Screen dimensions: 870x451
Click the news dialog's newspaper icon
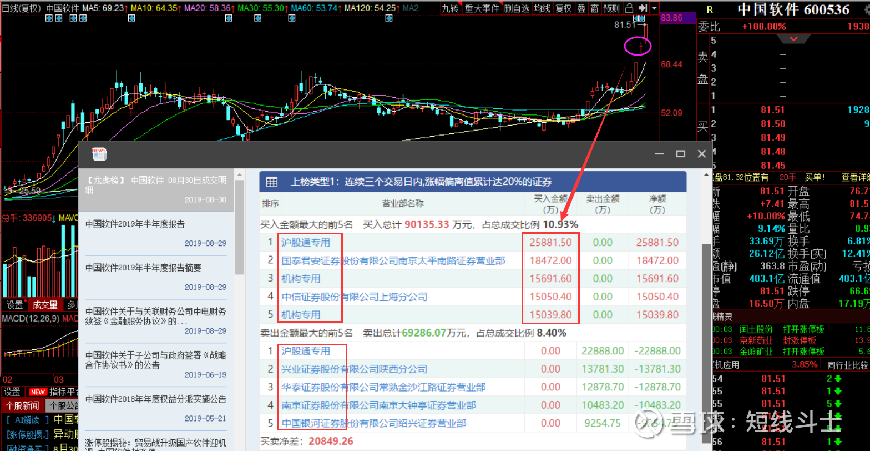pos(99,154)
